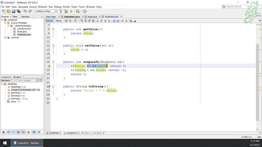Click the Toggle Bookmark icon
The height and width of the screenshot is (147, 262).
click(x=109, y=21)
